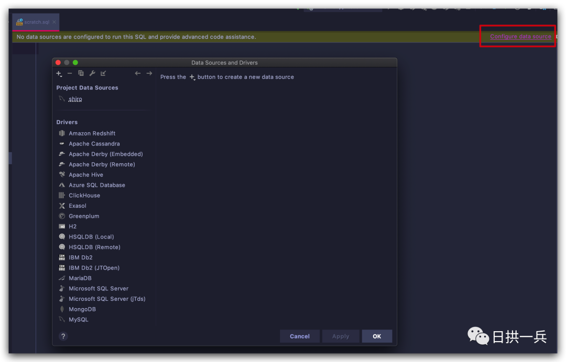The height and width of the screenshot is (362, 566).
Task: Click the Apache Hive bee icon
Action: tap(62, 174)
